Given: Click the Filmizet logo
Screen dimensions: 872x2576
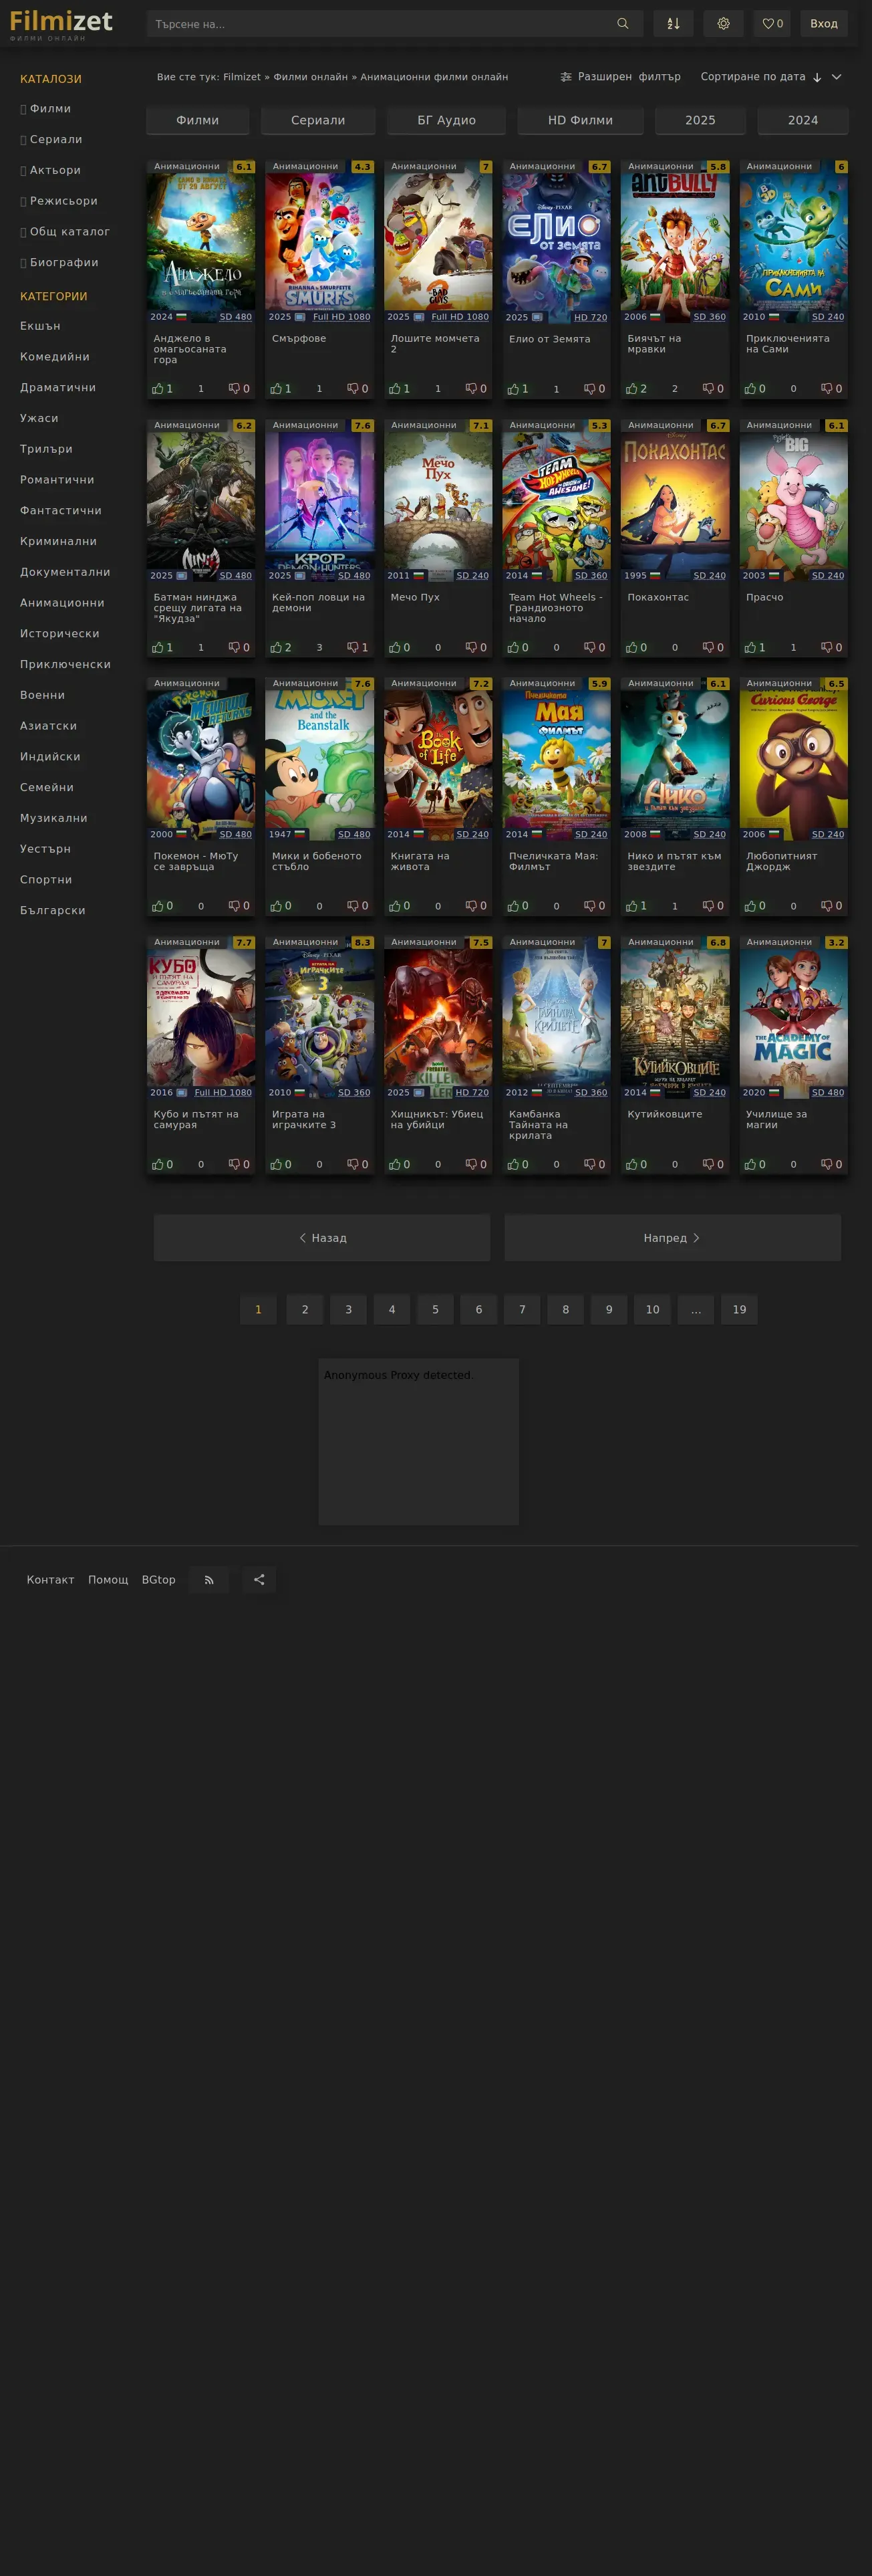Looking at the screenshot, I should coord(61,24).
